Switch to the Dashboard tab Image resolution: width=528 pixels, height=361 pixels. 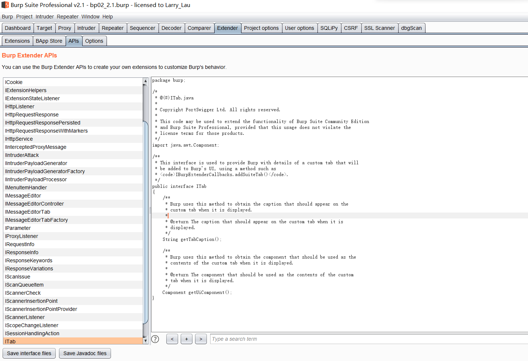pyautogui.click(x=18, y=28)
